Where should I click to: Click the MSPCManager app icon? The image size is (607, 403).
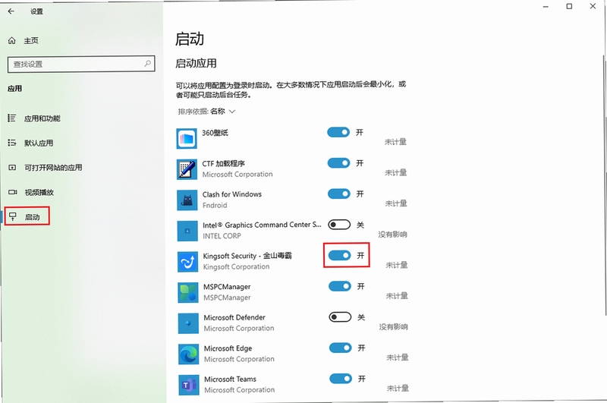[188, 292]
